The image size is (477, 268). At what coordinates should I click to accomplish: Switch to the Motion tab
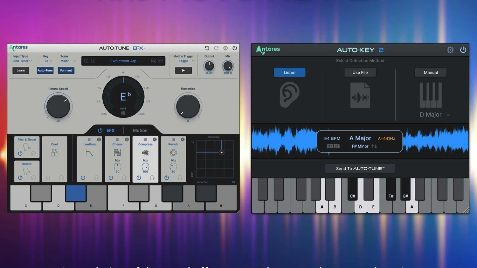(140, 130)
